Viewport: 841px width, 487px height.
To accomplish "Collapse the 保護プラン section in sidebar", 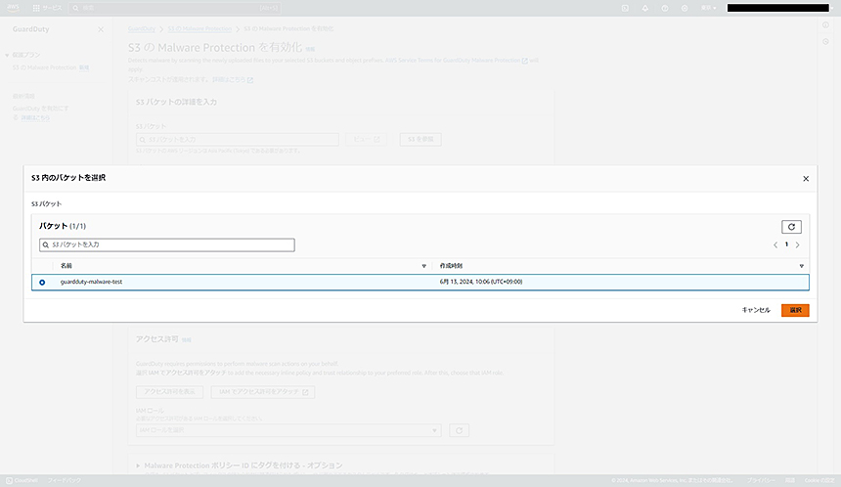I will (x=7, y=55).
